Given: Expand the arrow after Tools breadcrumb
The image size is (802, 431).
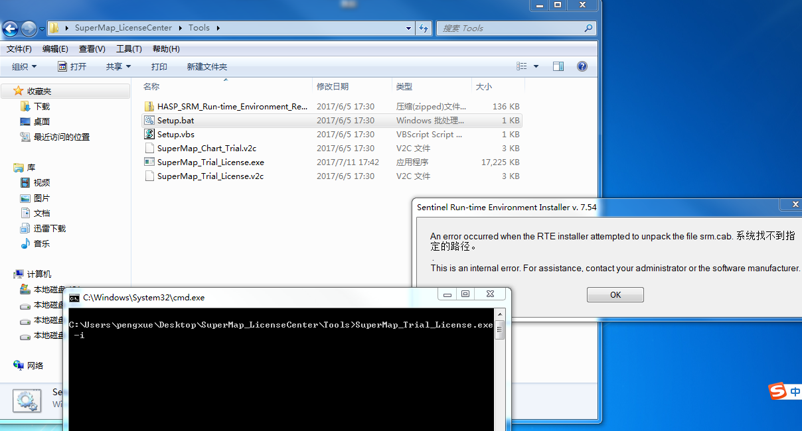Looking at the screenshot, I should coord(218,28).
